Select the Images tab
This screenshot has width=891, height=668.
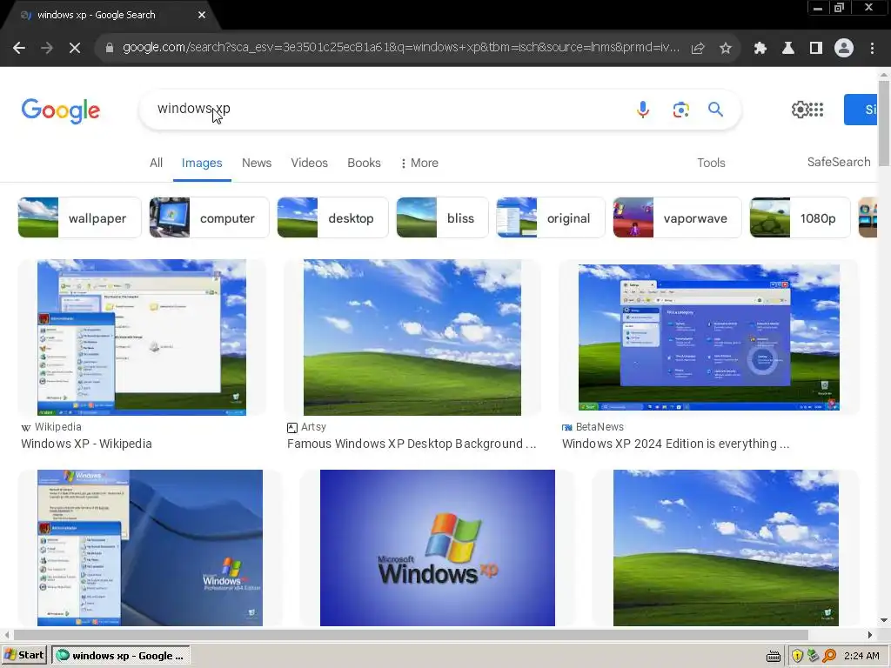pyautogui.click(x=202, y=163)
